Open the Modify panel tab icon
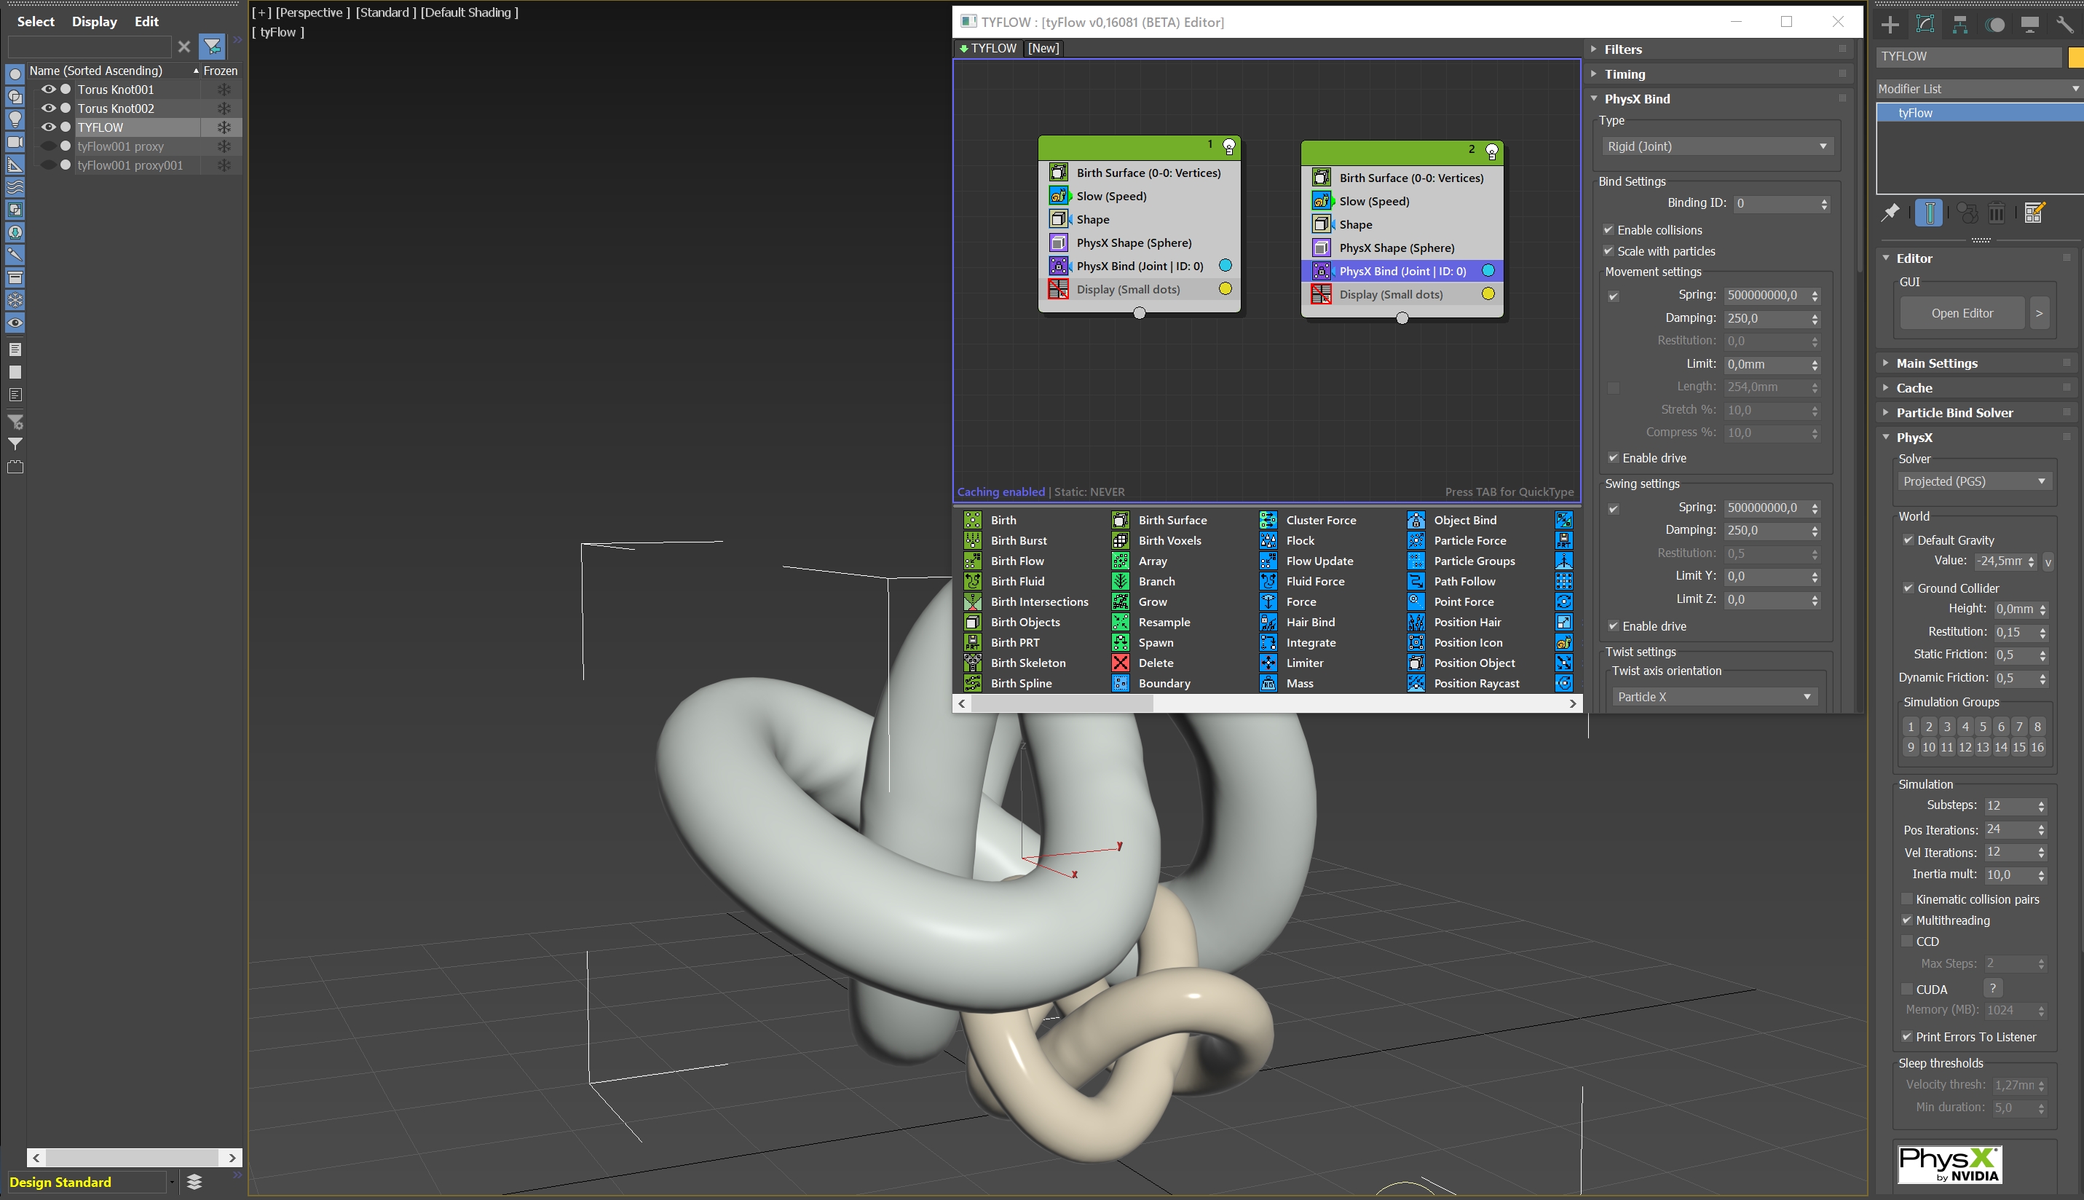This screenshot has height=1200, width=2084. tap(1925, 25)
